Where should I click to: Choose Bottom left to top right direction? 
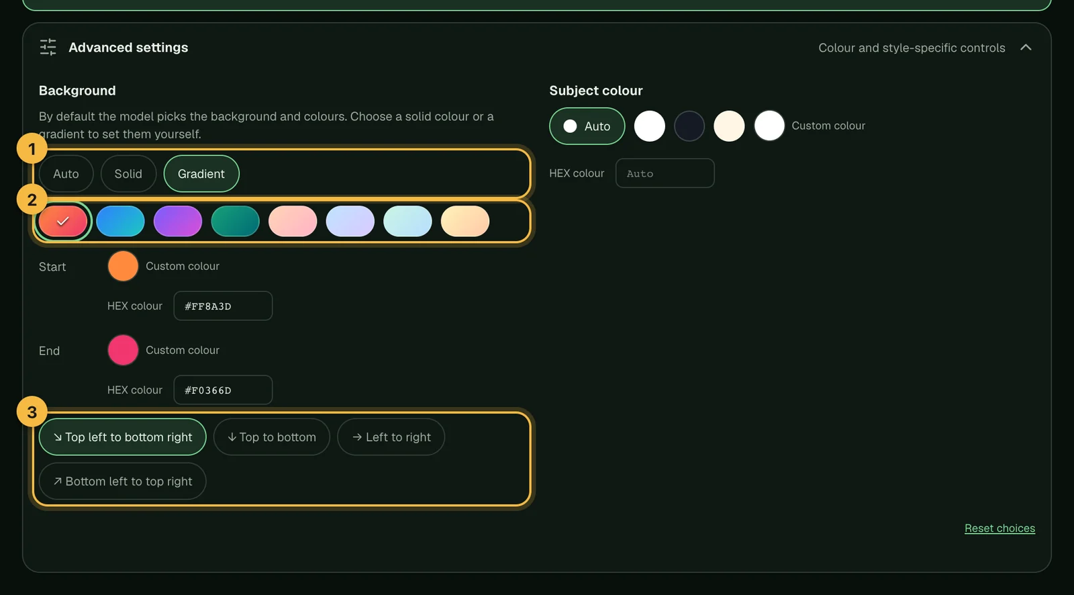(123, 482)
